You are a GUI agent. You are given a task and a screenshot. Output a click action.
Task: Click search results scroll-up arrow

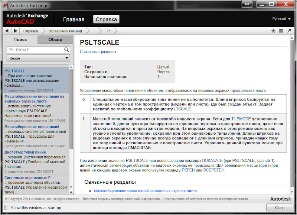tap(71, 67)
